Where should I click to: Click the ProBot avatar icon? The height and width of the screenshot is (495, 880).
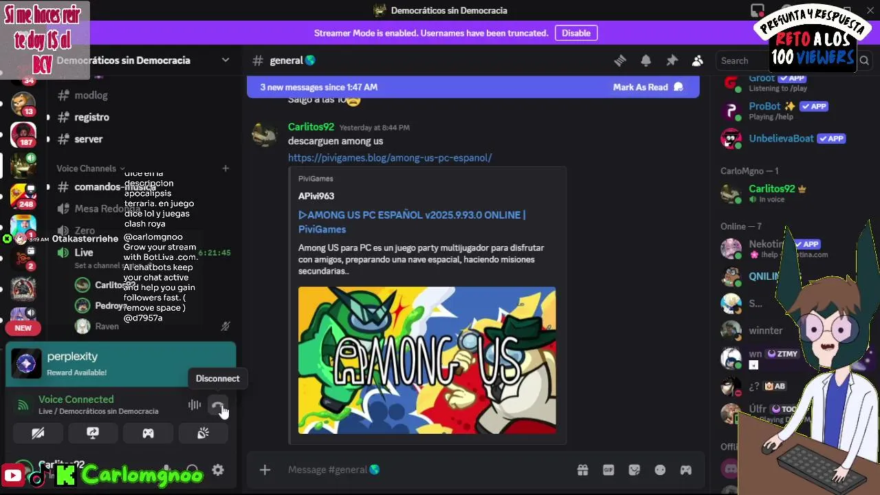(731, 111)
